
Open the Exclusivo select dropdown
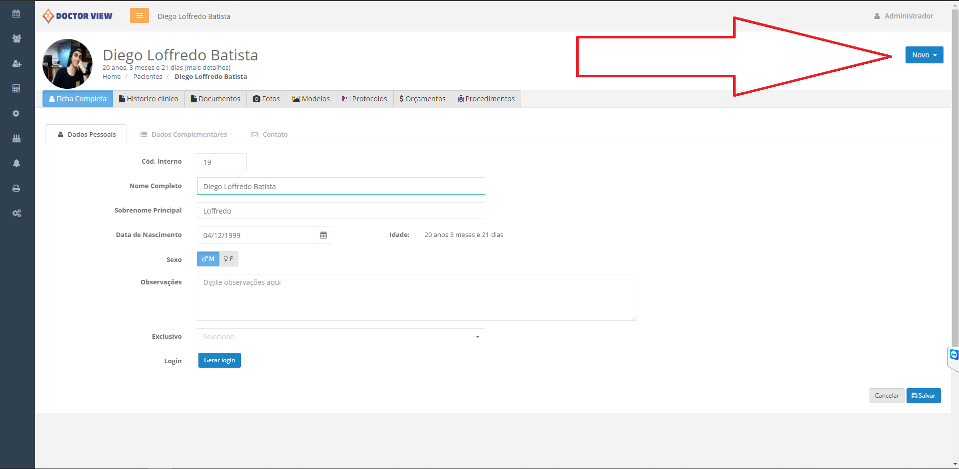click(340, 337)
